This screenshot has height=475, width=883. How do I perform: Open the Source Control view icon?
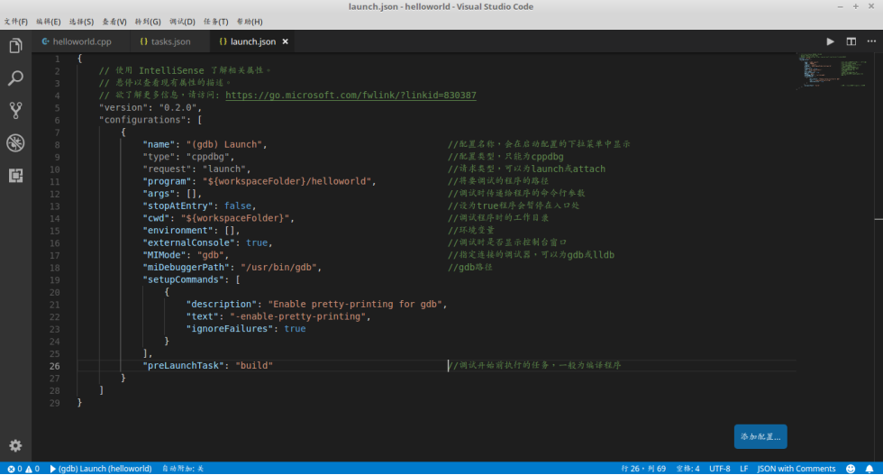(16, 111)
